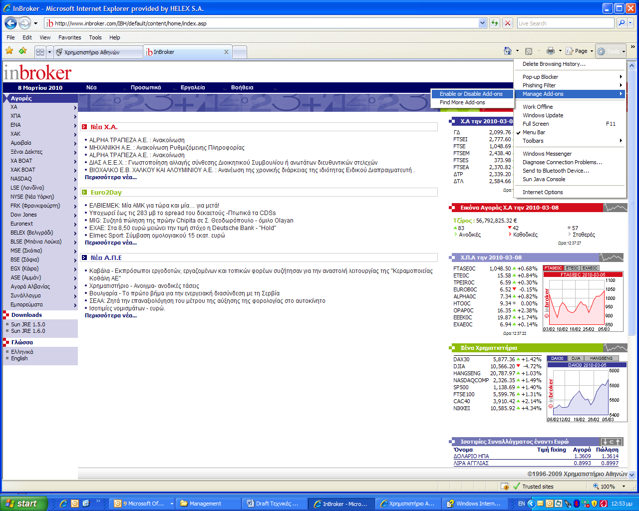Screen dimensions: 639x511
Task: Click the Home house icon
Action: tap(507, 51)
